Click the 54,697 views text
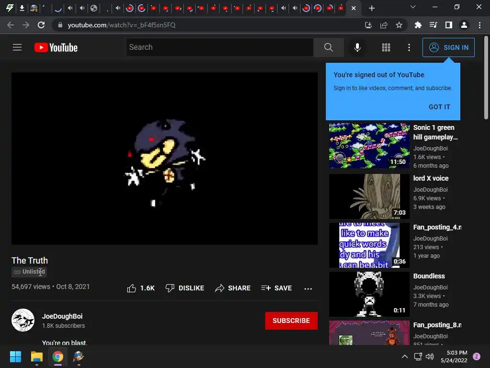Viewport: 490px width, 368px height. 31,287
